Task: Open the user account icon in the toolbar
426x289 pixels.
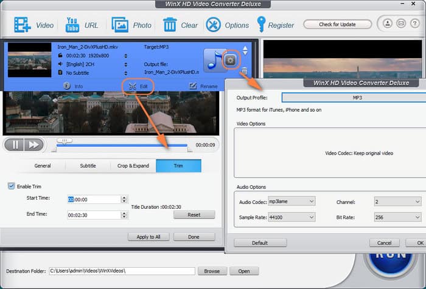Action: click(x=388, y=24)
